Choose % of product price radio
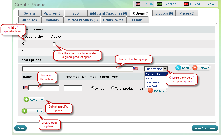The height and width of the screenshot is (135, 221). pos(113,88)
